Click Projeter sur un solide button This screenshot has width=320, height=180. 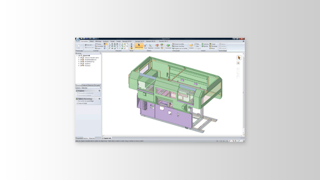click(179, 48)
